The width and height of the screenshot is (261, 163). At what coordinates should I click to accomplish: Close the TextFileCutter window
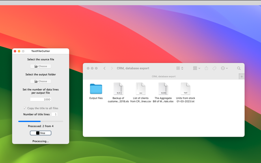point(15,51)
